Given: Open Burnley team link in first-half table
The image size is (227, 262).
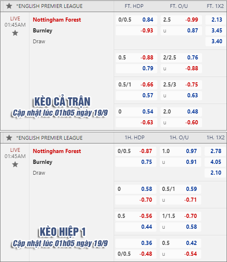Looking at the screenshot, I should click(42, 162).
